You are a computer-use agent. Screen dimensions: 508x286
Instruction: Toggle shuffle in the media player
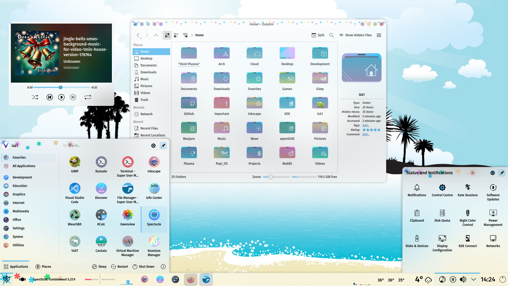35,97
